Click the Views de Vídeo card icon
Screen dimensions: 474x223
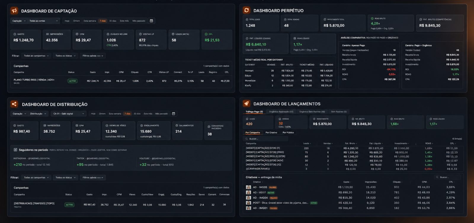[x=107, y=125]
